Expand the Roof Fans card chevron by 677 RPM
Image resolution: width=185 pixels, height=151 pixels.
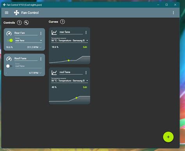pyautogui.click(x=41, y=73)
